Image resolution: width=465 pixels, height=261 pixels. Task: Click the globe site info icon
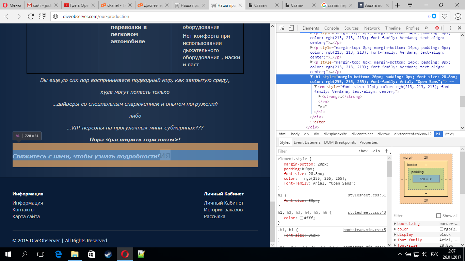(x=56, y=16)
